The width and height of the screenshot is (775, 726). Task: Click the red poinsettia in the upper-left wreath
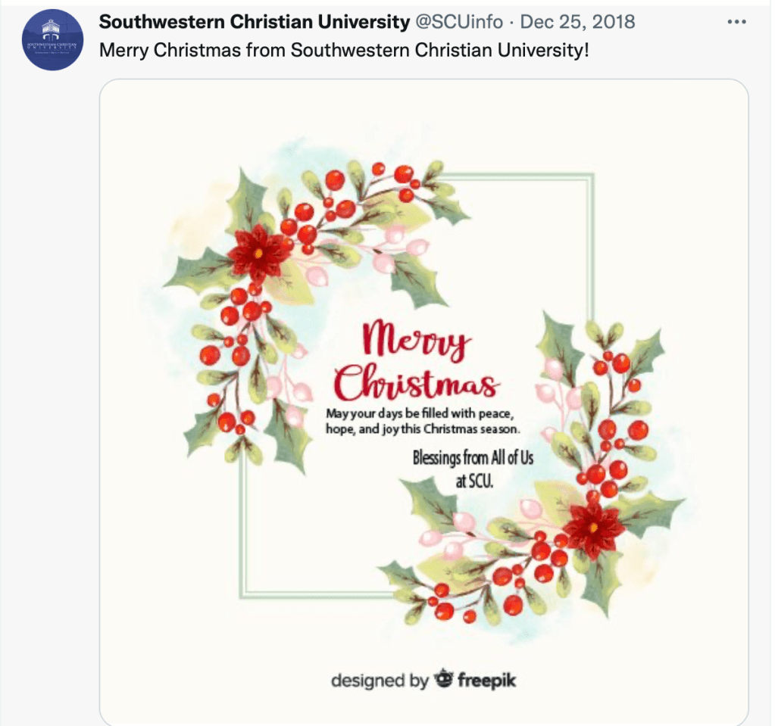pyautogui.click(x=260, y=255)
